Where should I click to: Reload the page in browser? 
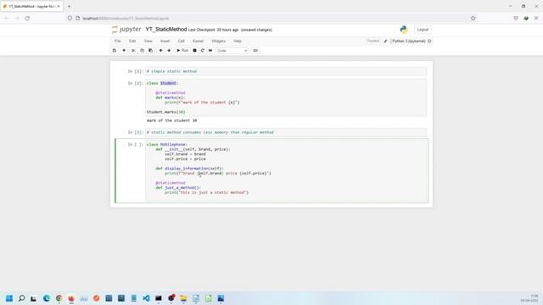pos(27,19)
